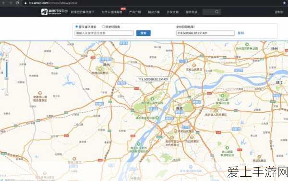Click the magnifier icon in the header search

tap(217, 12)
